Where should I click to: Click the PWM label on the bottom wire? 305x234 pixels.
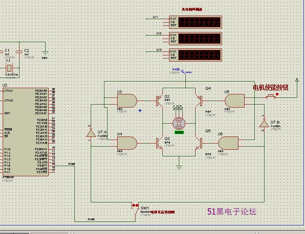[91, 220]
